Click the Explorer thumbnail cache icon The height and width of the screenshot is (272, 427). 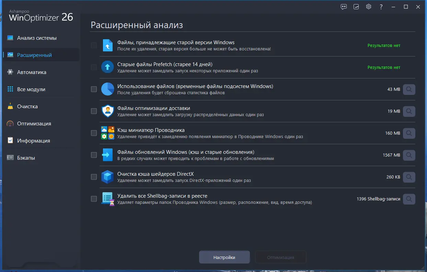coord(107,133)
